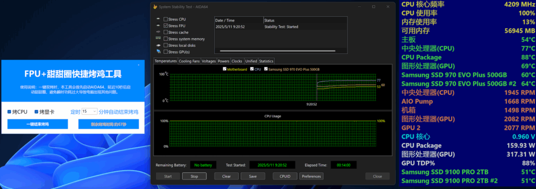Click the remaining time button showing 约67秒
536x189 pixels.
tap(108, 124)
